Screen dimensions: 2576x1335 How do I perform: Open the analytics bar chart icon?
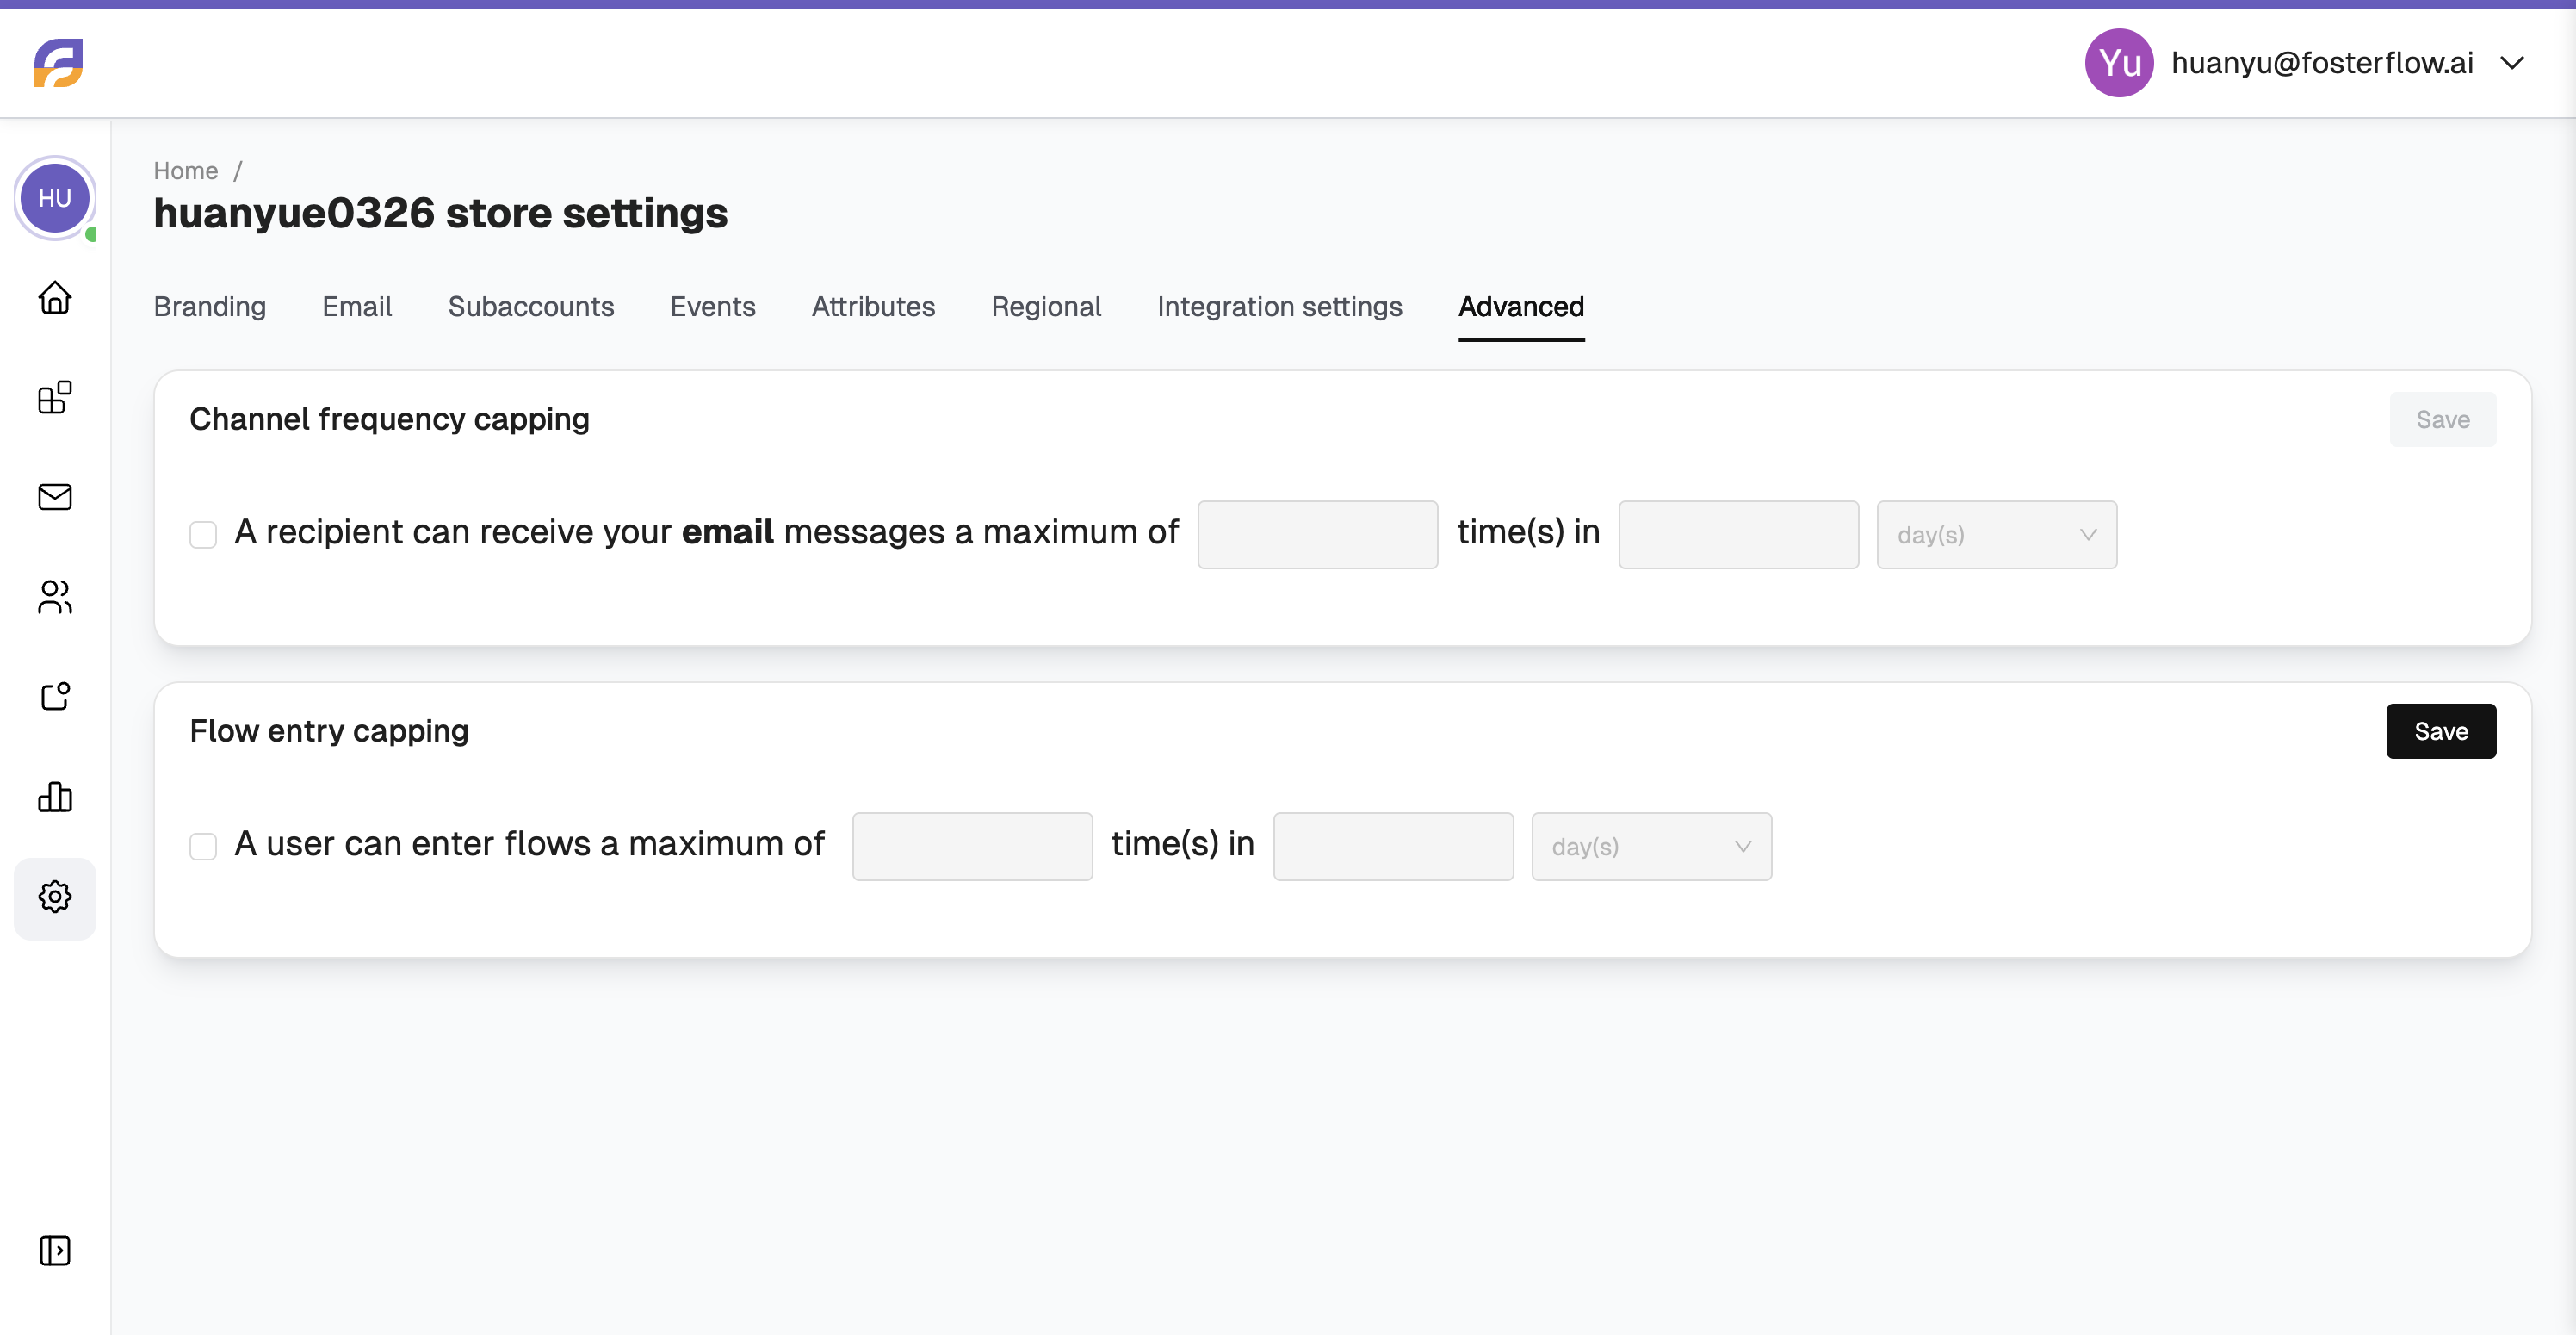click(x=55, y=797)
